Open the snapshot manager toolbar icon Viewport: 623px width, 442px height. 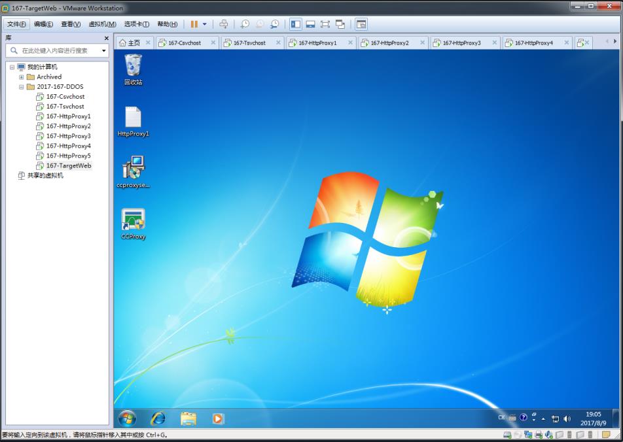(x=275, y=24)
